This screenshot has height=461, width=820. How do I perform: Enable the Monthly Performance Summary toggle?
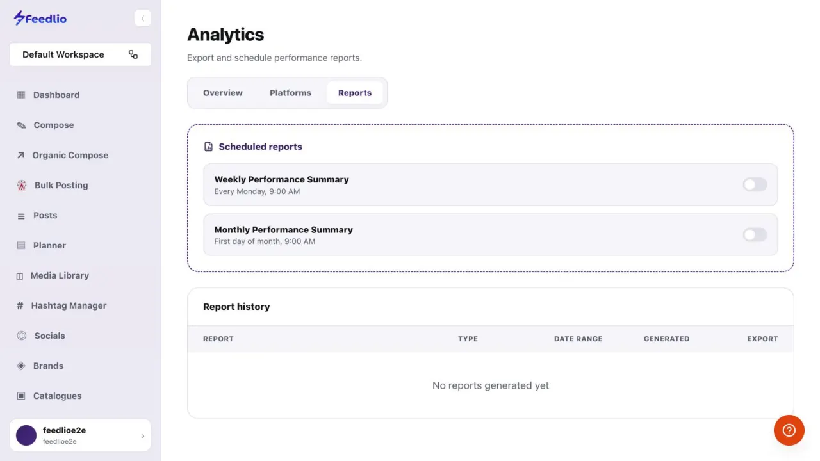click(x=755, y=234)
